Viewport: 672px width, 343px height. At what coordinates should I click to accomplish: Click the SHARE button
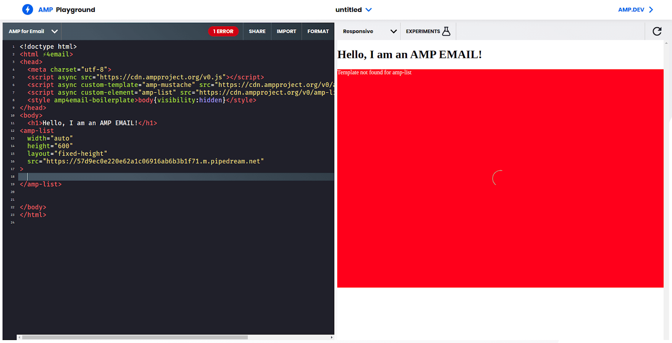click(257, 32)
